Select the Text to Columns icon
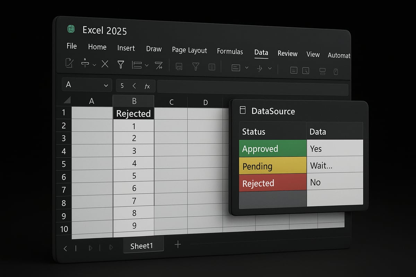Image resolution: width=416 pixels, height=277 pixels. click(159, 66)
